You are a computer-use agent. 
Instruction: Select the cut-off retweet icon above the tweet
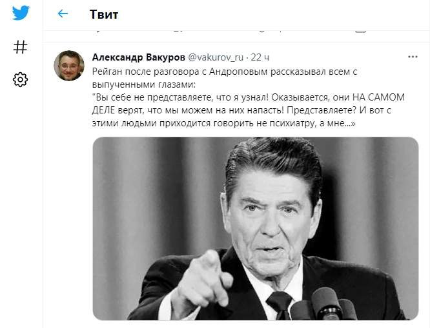click(178, 31)
